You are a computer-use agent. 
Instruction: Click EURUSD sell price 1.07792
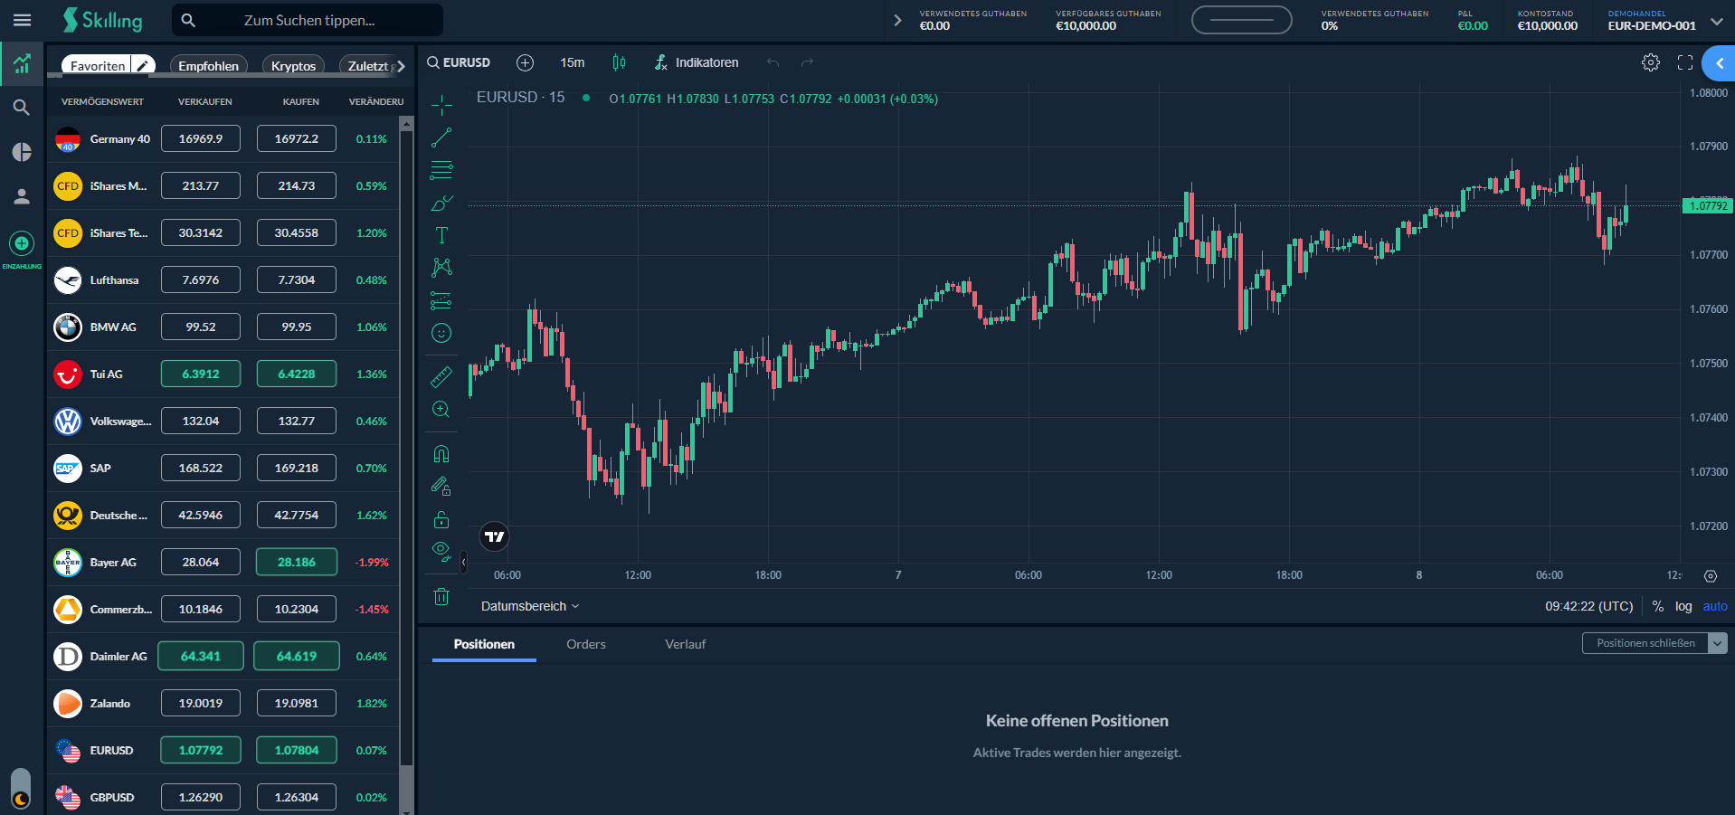pyautogui.click(x=201, y=750)
